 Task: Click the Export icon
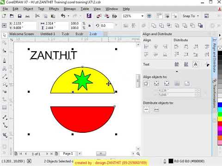107,16
